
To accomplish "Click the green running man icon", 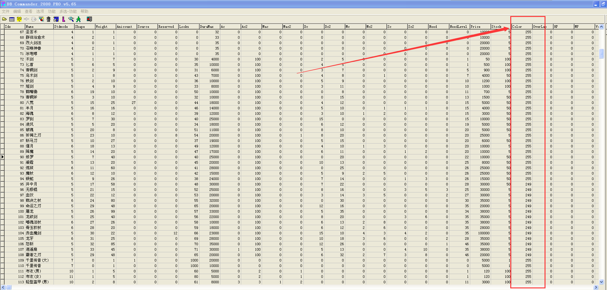I will coord(78,19).
